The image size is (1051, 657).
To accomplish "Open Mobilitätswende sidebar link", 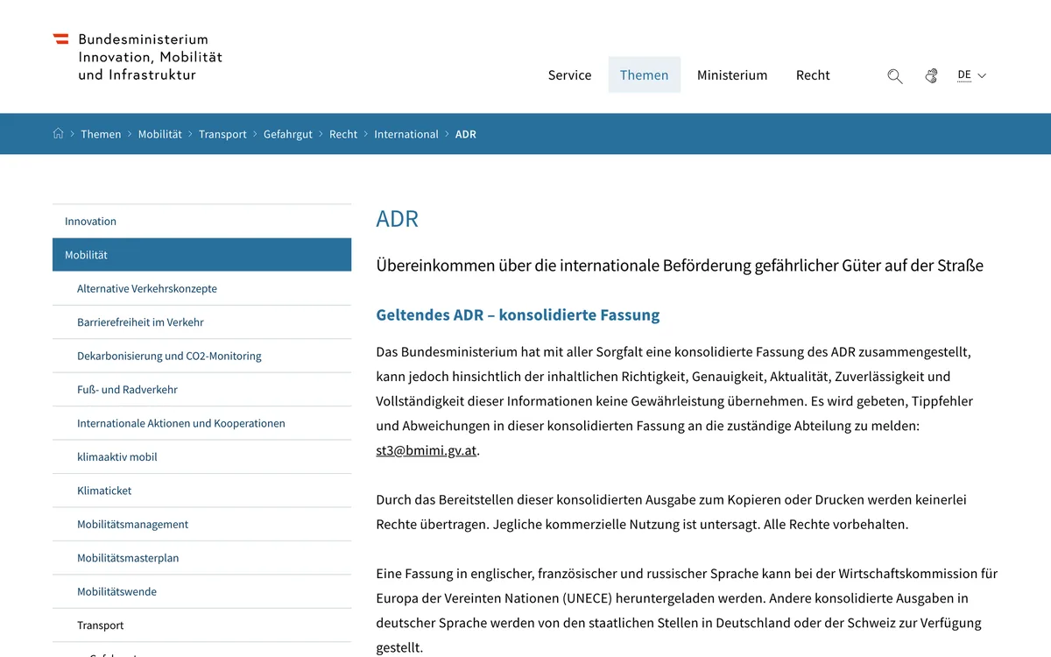I will [201, 592].
